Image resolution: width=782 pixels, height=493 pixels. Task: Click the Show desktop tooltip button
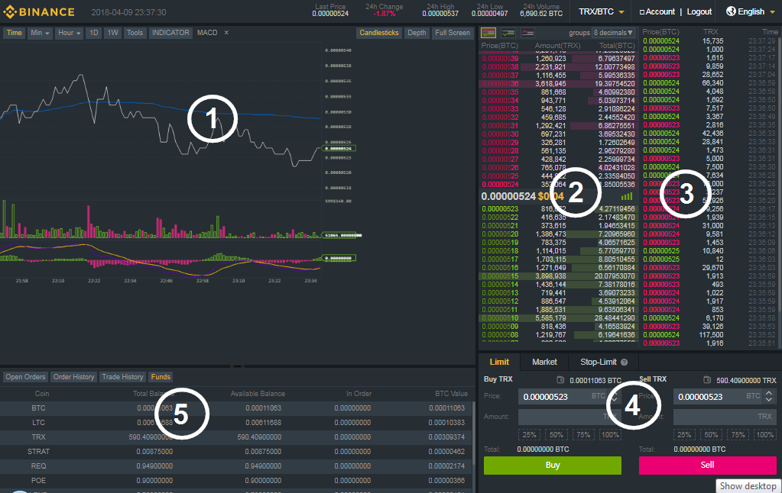(748, 486)
